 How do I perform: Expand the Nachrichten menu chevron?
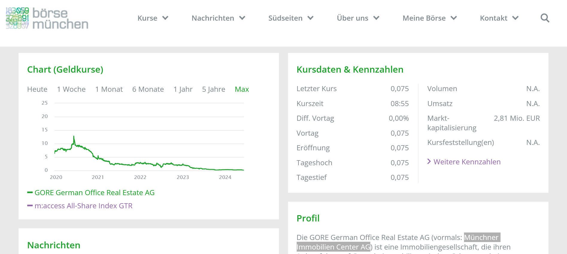point(242,18)
